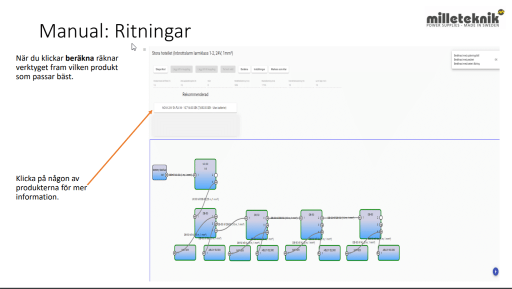The width and height of the screenshot is (512, 289).
Task: Open the hamburger menu beside the project title
Action: [144, 49]
